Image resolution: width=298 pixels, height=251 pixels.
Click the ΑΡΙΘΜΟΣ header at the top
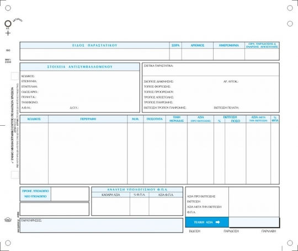[198, 45]
